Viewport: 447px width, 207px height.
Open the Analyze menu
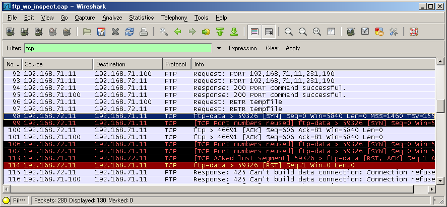[x=112, y=18]
